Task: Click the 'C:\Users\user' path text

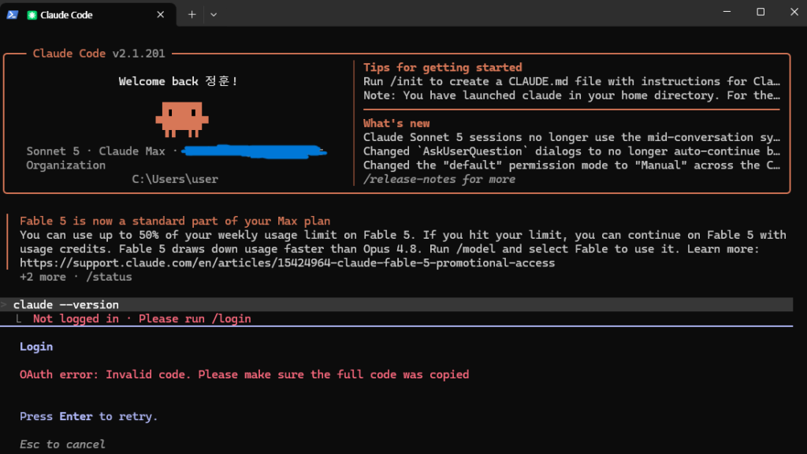Action: coord(175,179)
